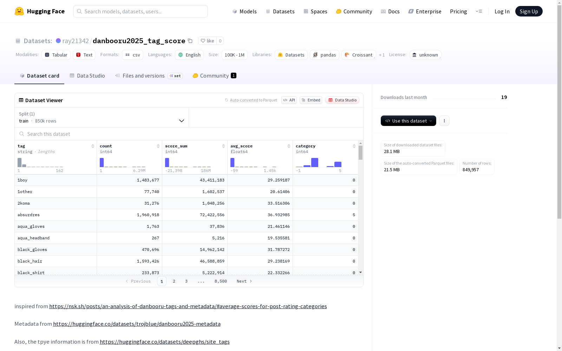562x351 pixels.
Task: Open the Community tab
Action: pos(214,75)
